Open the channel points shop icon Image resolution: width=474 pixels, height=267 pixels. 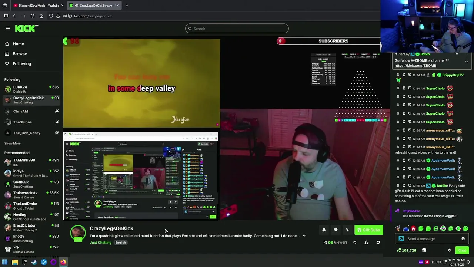pos(424,250)
